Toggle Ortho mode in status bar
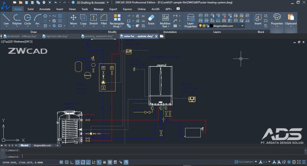This screenshot has width=307, height=166. (72, 162)
